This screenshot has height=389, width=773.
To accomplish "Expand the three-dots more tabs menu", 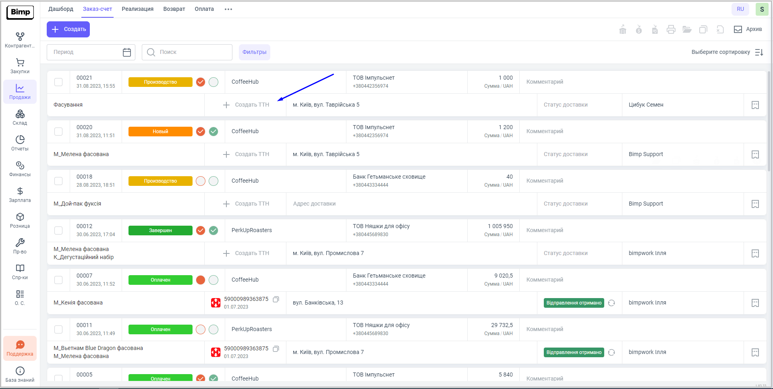I will pyautogui.click(x=228, y=9).
